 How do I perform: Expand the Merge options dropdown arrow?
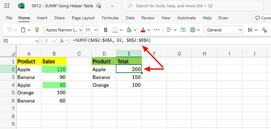coord(199,30)
